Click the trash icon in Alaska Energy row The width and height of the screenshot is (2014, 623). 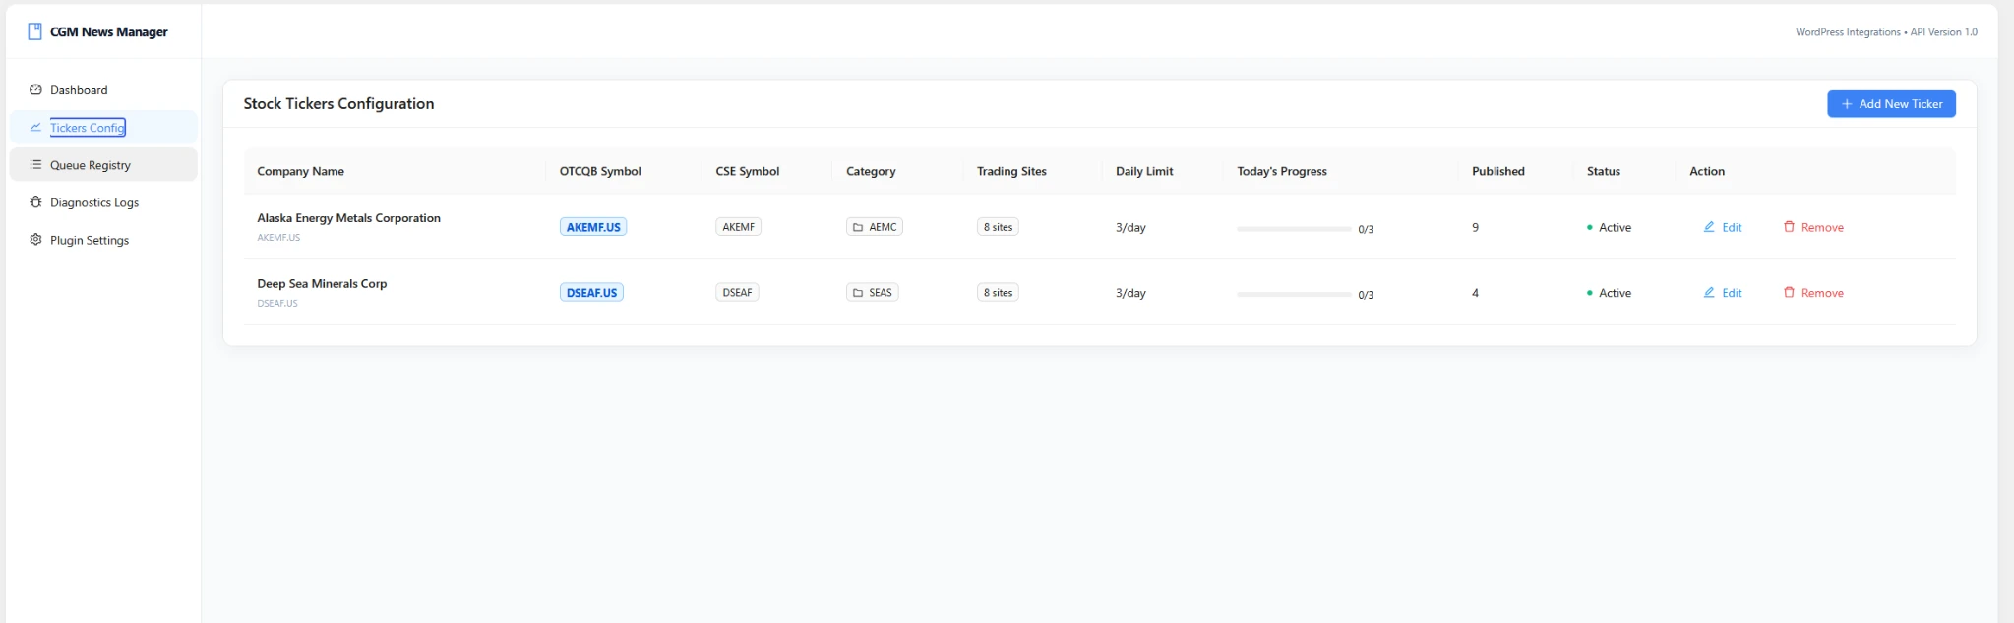(1789, 226)
